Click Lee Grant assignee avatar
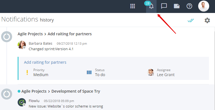Viewport: 215px width, 110px height. pos(150,72)
